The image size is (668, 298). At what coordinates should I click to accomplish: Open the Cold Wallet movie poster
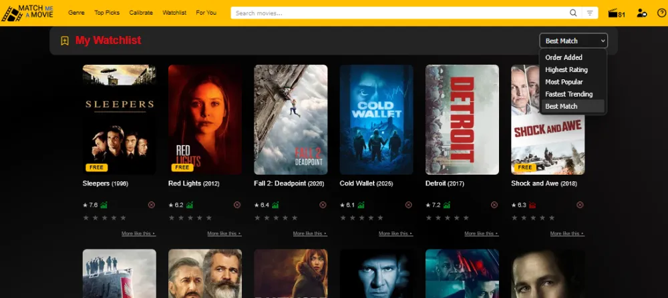click(x=376, y=119)
